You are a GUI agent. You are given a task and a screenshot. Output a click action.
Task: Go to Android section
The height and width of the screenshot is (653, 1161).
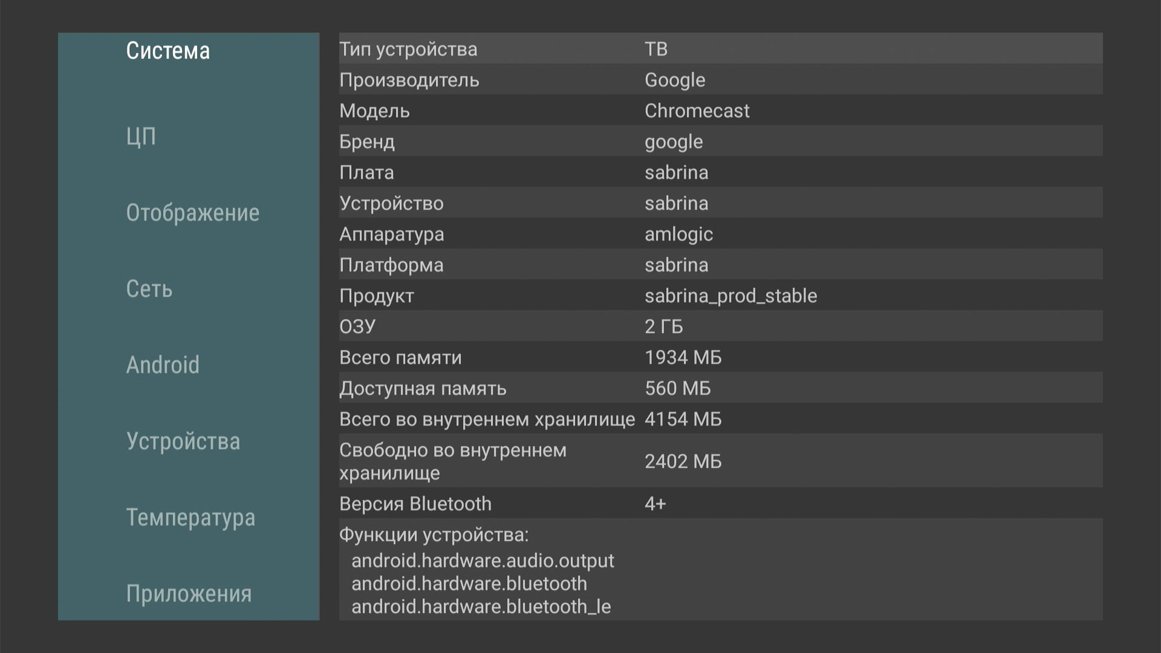[x=163, y=365]
